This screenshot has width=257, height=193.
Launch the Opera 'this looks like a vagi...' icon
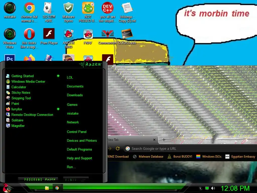pyautogui.click(x=29, y=38)
